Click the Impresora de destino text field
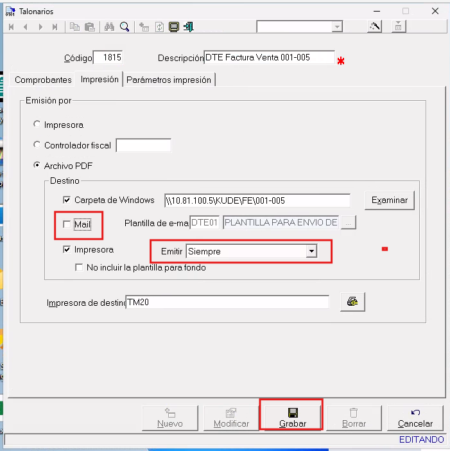The height and width of the screenshot is (451, 450). point(227,302)
